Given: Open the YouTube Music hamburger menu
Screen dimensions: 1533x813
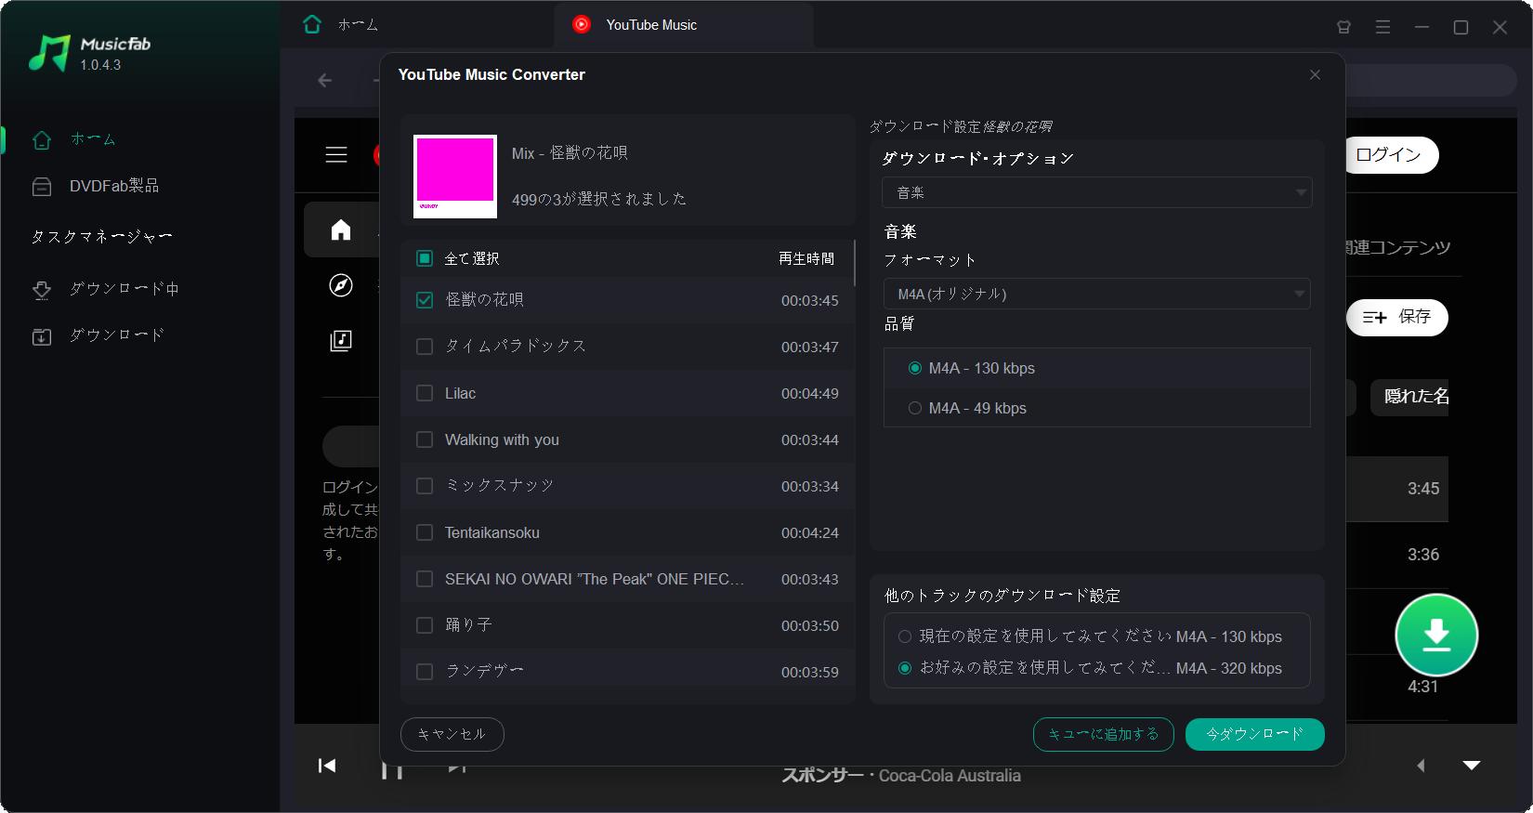Looking at the screenshot, I should click(336, 155).
